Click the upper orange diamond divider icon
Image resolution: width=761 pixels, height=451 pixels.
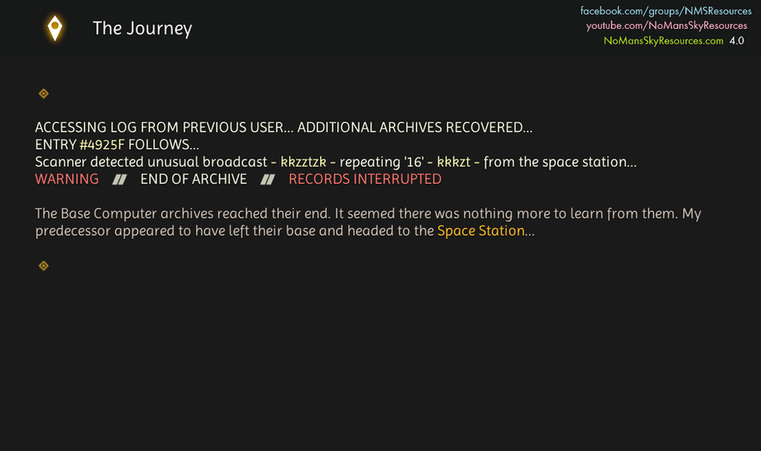pos(44,93)
